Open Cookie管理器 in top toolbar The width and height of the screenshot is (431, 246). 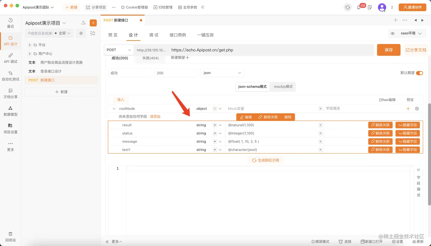coord(135,7)
